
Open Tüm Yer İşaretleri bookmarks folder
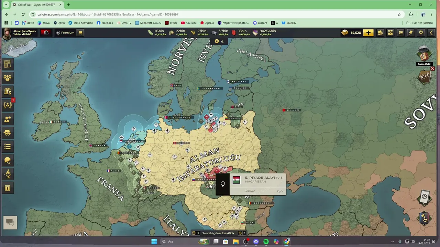(420, 23)
